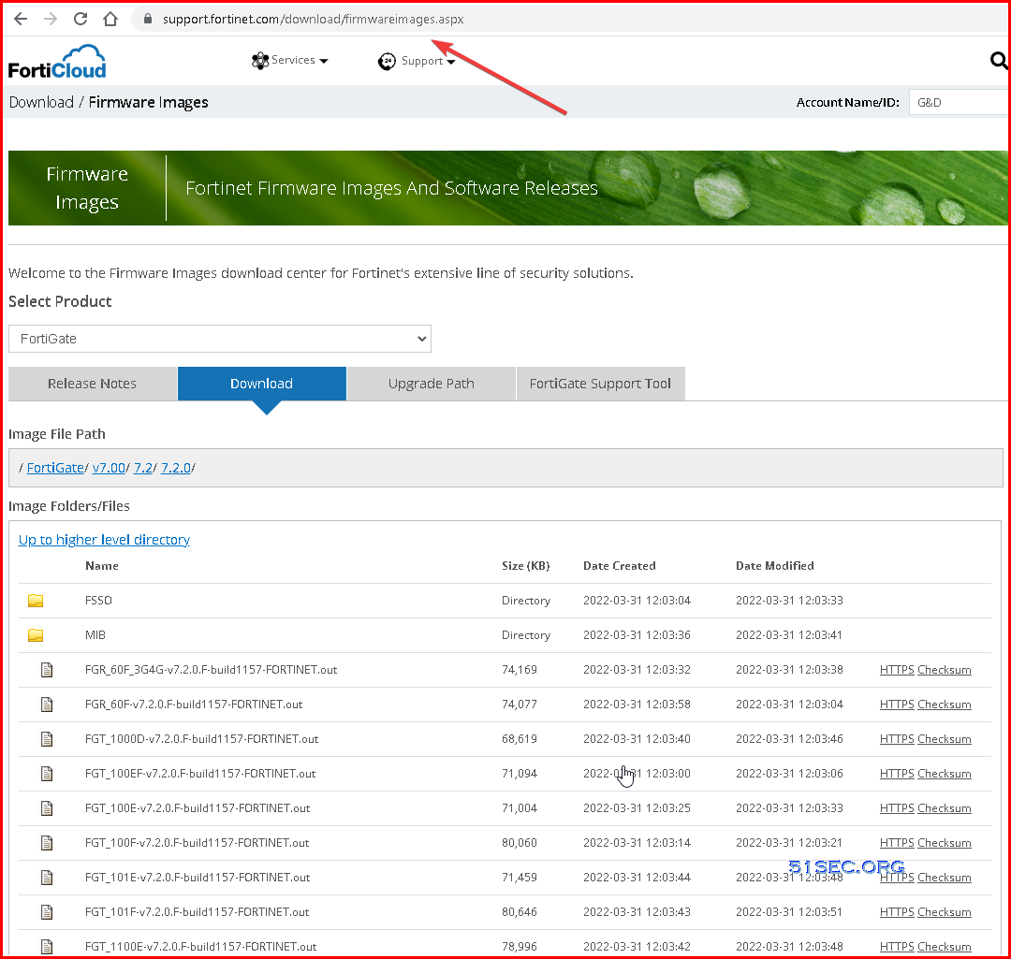Open the FortiGate Support Tool tab

click(x=600, y=384)
